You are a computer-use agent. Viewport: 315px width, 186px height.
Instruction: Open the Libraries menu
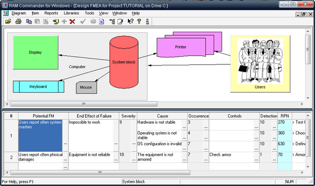click(x=72, y=13)
